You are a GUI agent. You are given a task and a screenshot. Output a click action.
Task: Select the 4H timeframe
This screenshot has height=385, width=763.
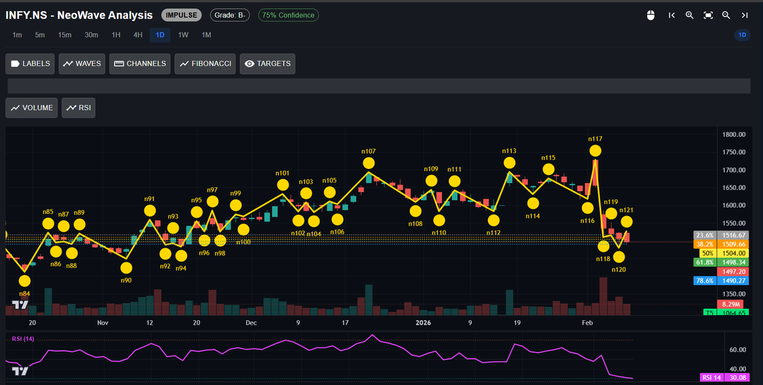coord(138,35)
